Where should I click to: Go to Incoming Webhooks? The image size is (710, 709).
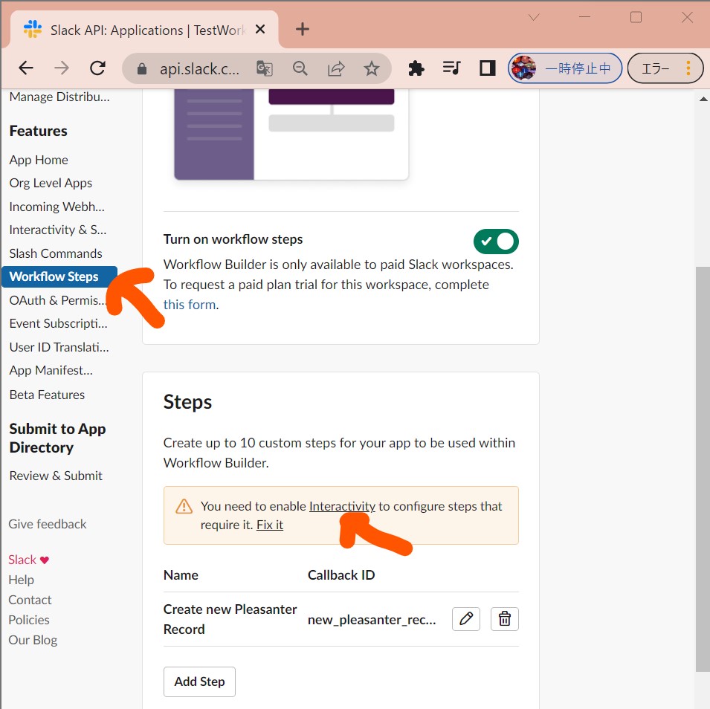click(57, 207)
